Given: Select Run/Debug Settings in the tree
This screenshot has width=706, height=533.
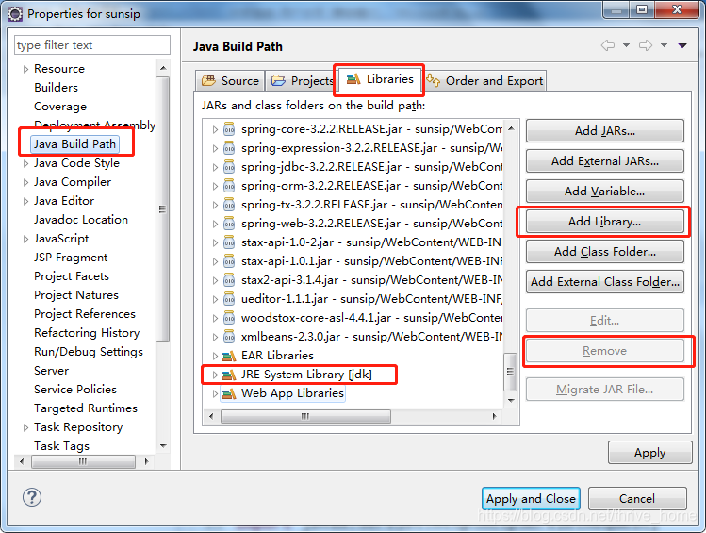Looking at the screenshot, I should [89, 352].
